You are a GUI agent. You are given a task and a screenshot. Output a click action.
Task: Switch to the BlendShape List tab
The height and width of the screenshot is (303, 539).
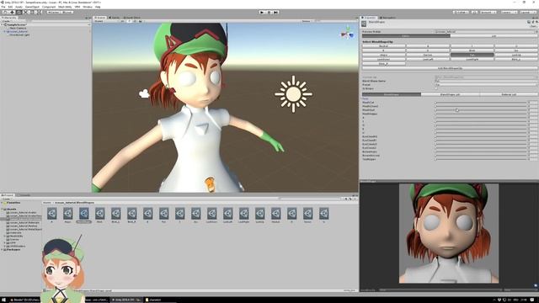450,94
